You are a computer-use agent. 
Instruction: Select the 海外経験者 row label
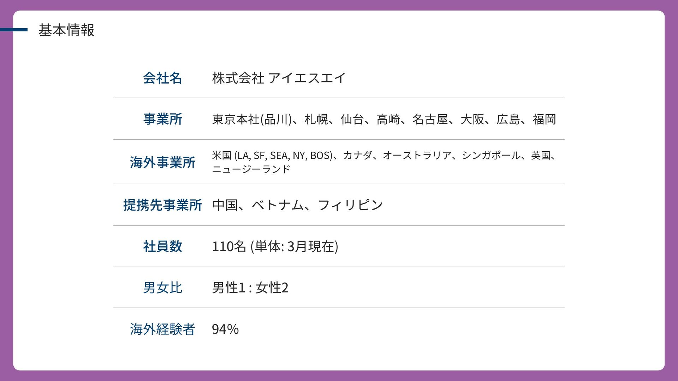coord(162,329)
